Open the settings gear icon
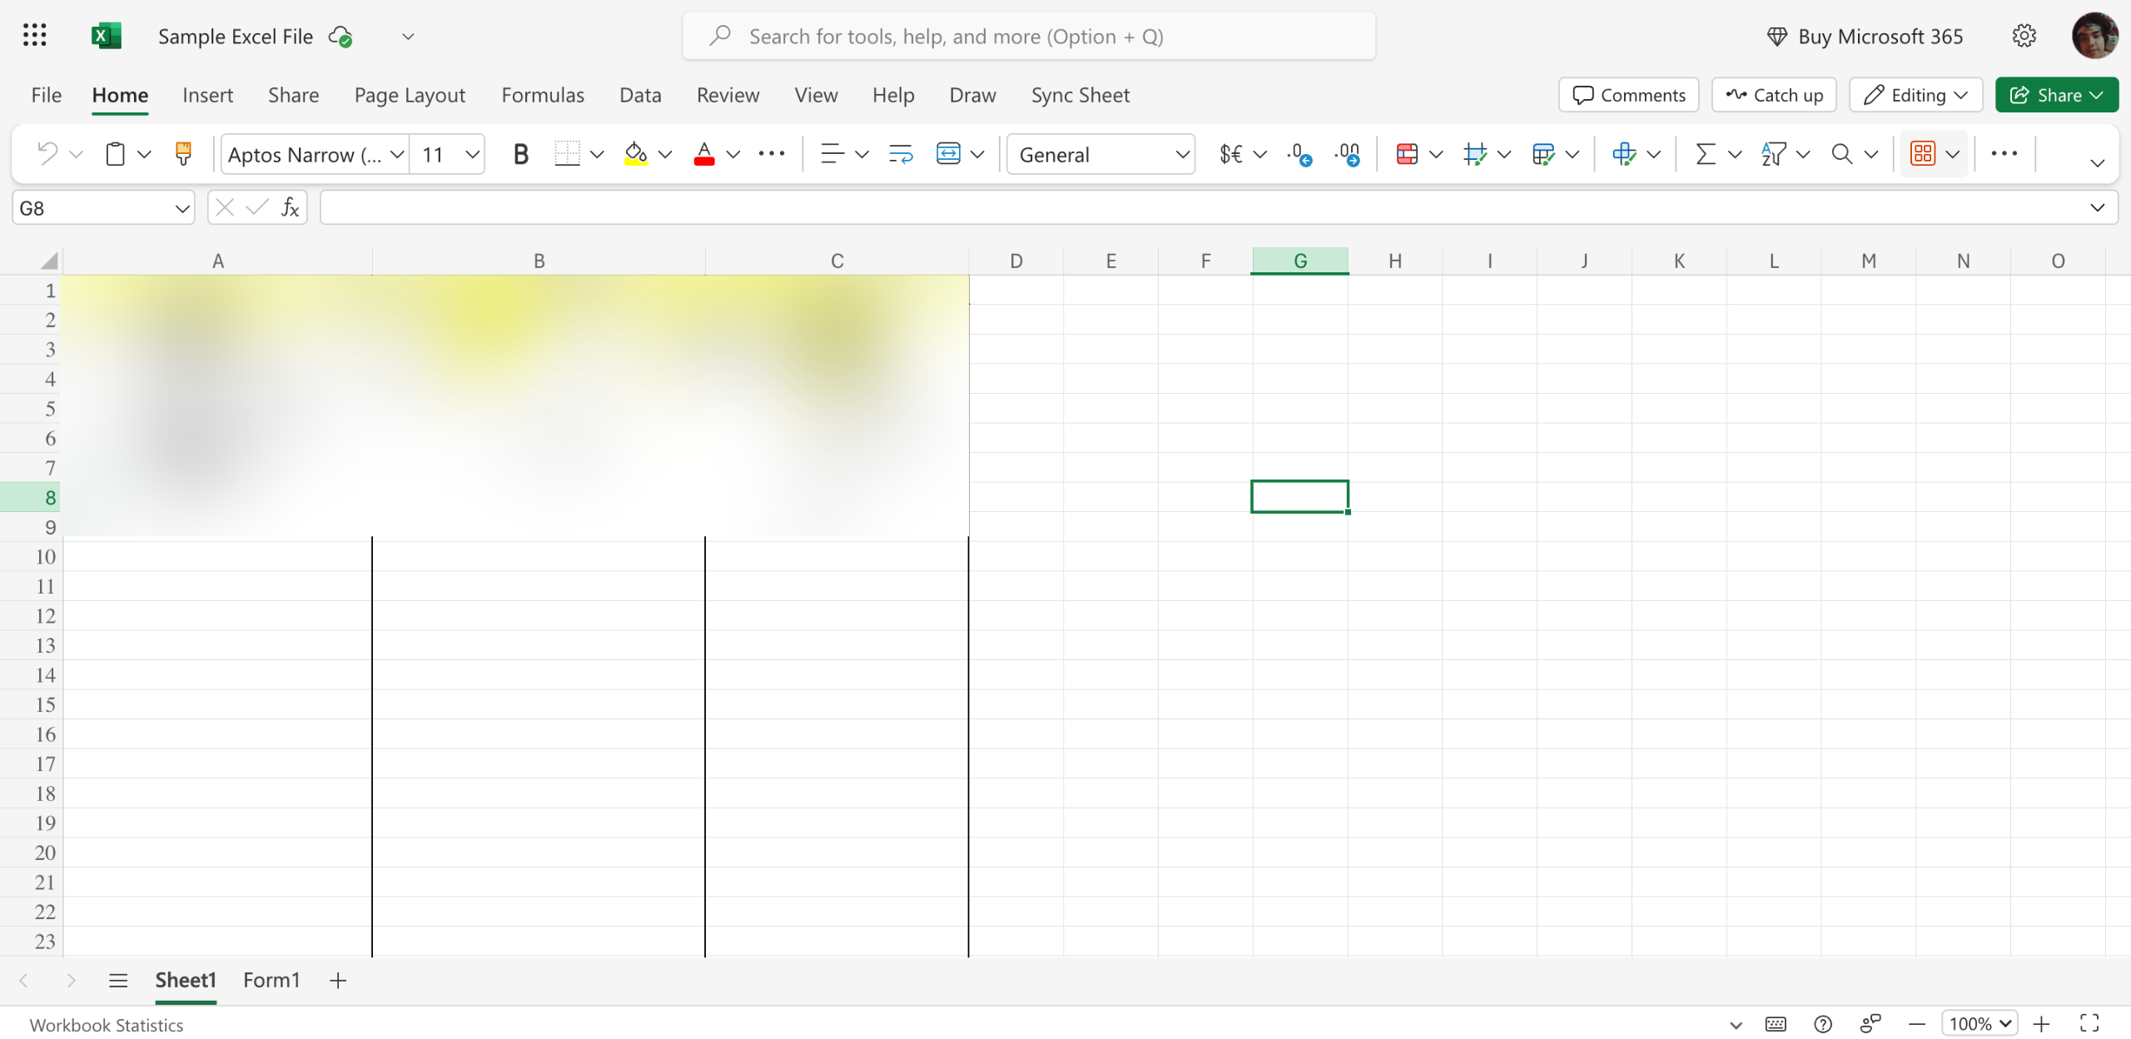This screenshot has height=1039, width=2131. pyautogui.click(x=2024, y=36)
